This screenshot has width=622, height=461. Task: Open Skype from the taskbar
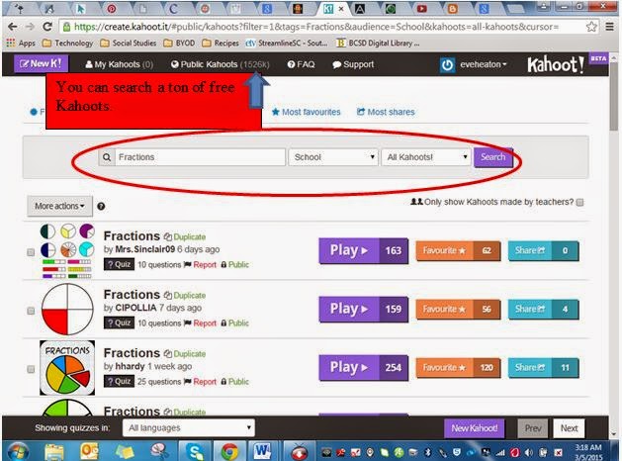(x=195, y=451)
